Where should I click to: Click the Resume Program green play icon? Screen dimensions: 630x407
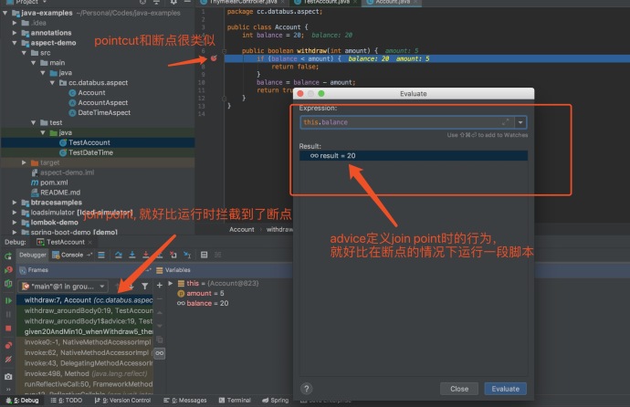pos(8,300)
